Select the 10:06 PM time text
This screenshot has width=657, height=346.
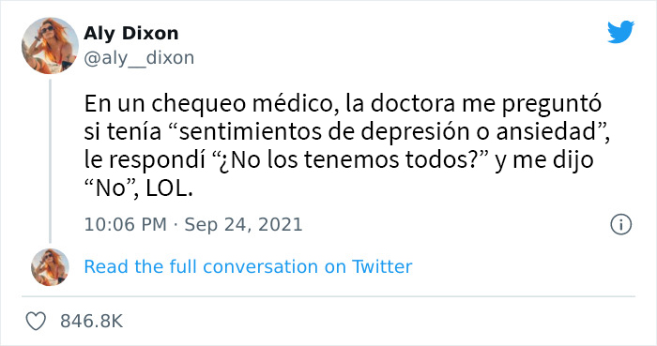125,225
